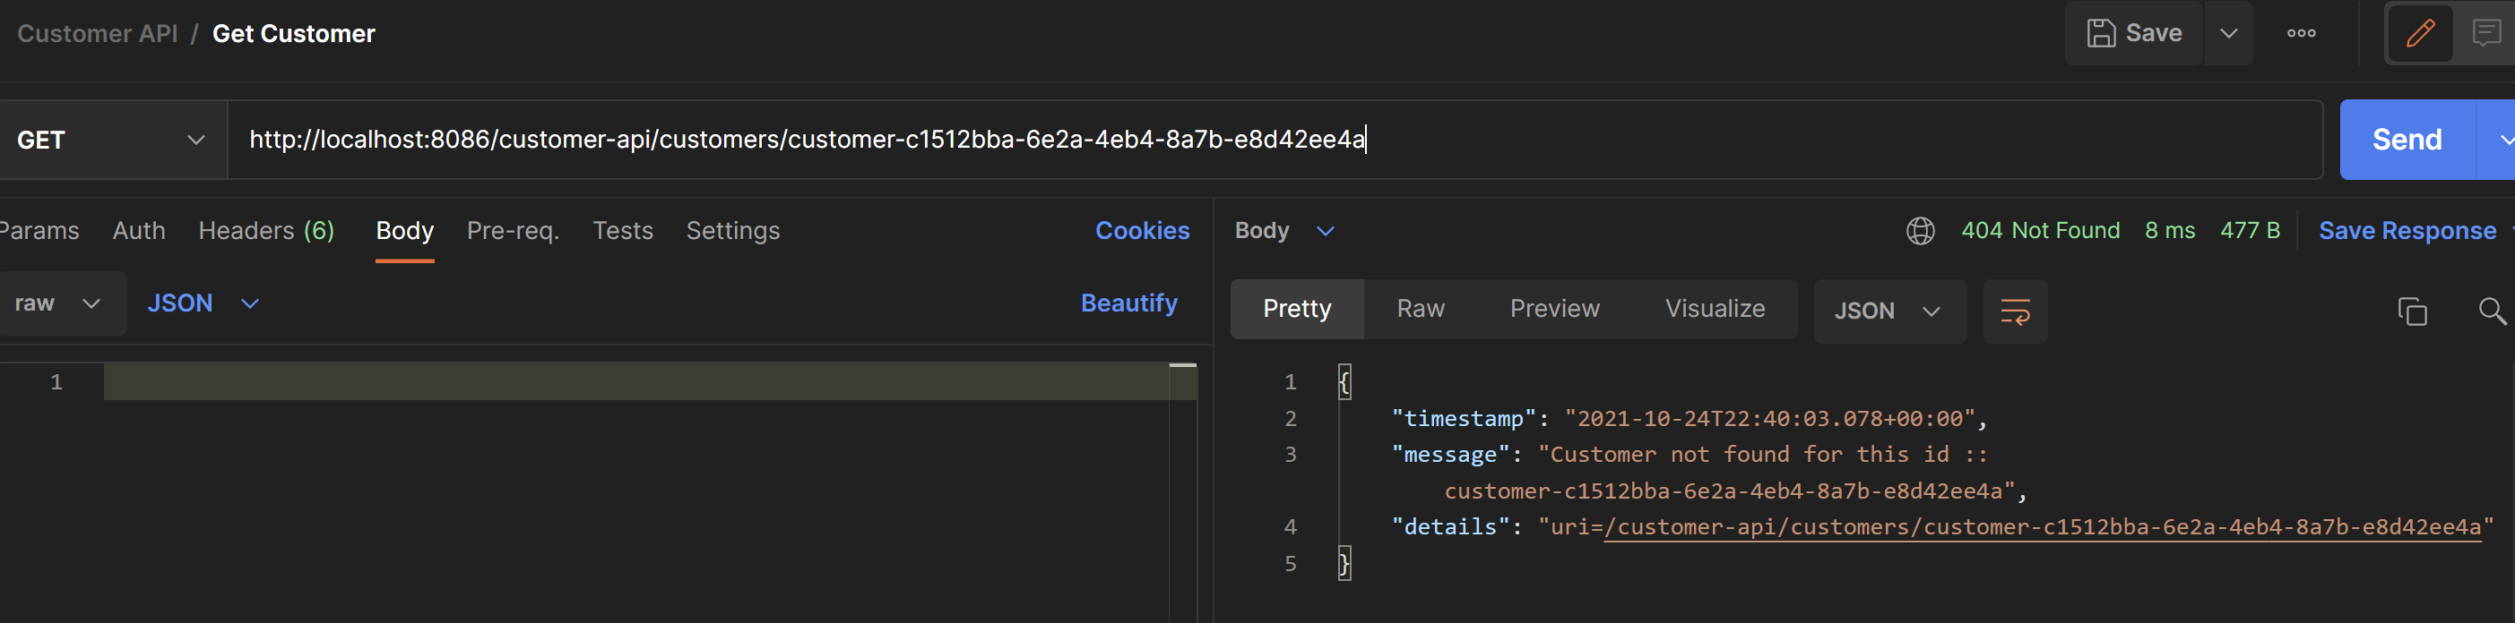Click the globe network info icon
The height and width of the screenshot is (623, 2515).
click(1920, 231)
